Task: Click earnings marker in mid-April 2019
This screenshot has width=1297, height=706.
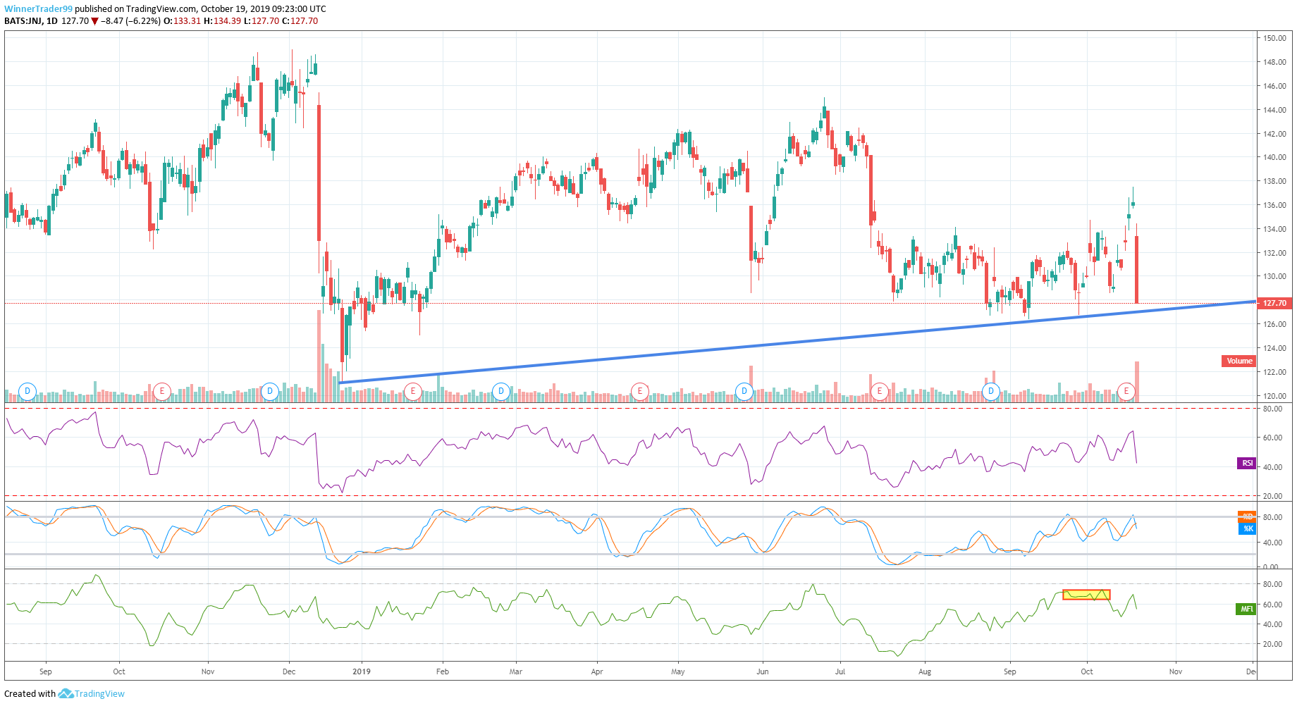Action: 640,391
